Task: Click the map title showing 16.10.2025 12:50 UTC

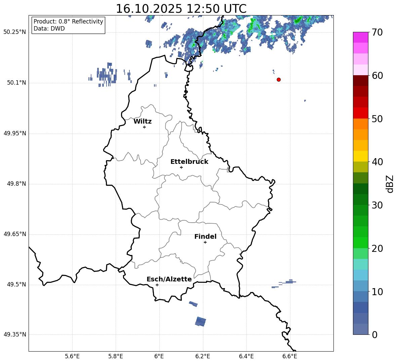Action: point(181,9)
